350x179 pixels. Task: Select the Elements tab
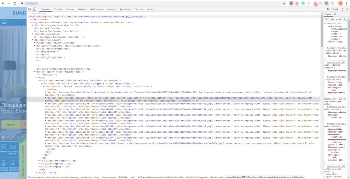(x=46, y=9)
